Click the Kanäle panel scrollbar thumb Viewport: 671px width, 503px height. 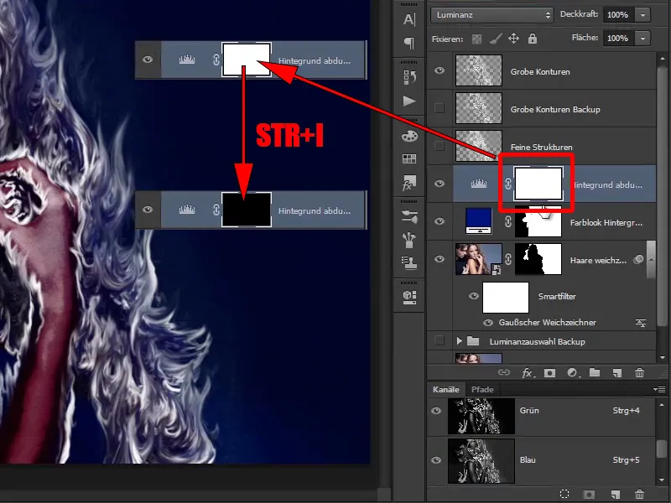coord(662,450)
